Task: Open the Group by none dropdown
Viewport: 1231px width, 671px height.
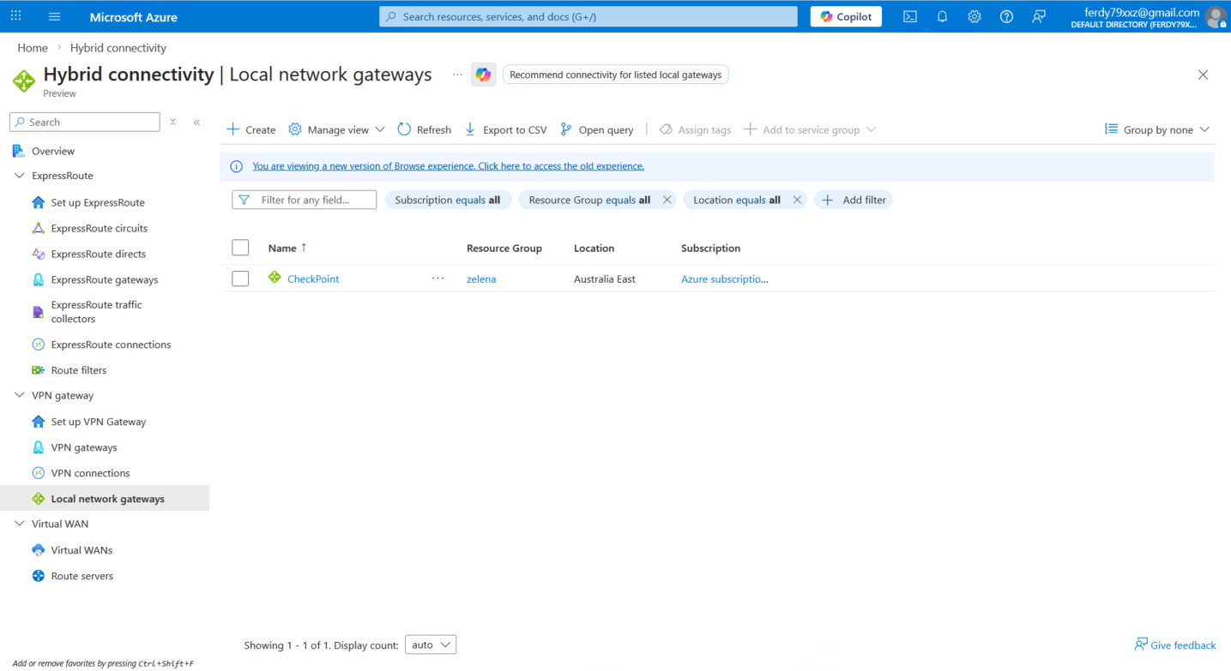Action: (x=1156, y=129)
